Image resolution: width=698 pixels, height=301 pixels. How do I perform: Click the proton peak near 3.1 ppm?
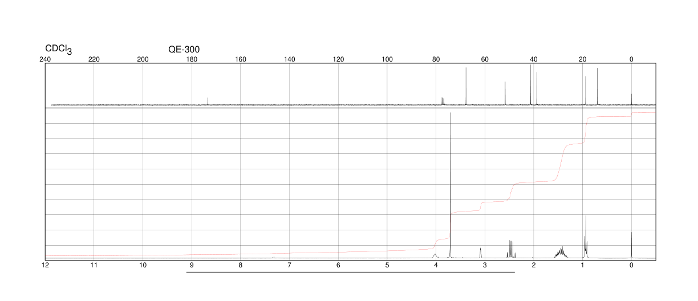coord(481,252)
